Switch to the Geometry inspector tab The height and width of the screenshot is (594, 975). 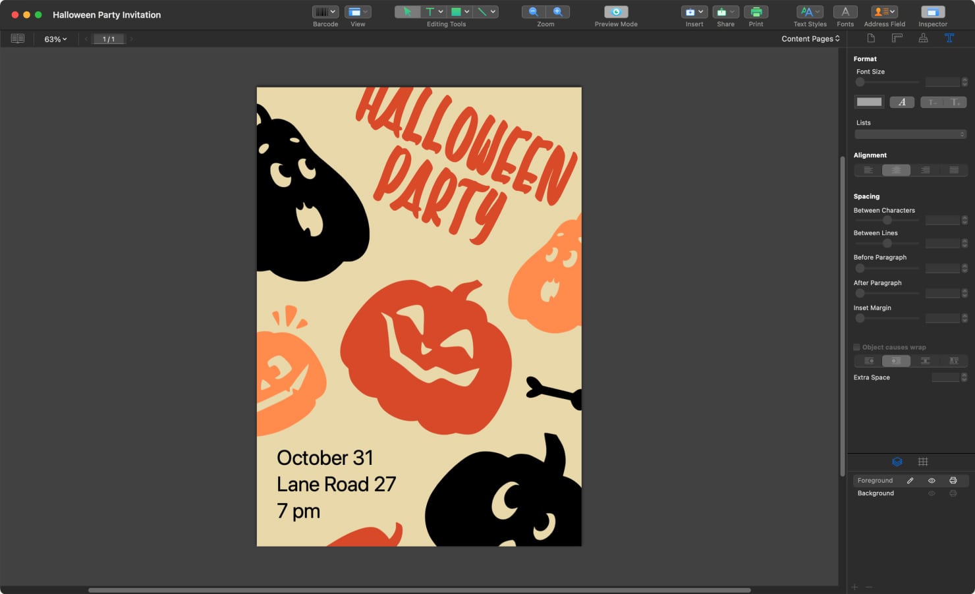897,38
